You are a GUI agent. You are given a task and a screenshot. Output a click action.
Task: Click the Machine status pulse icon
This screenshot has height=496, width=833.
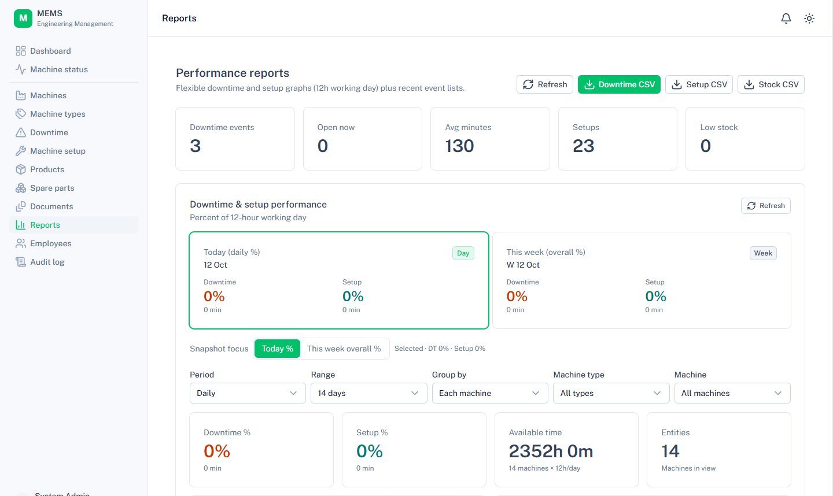21,69
